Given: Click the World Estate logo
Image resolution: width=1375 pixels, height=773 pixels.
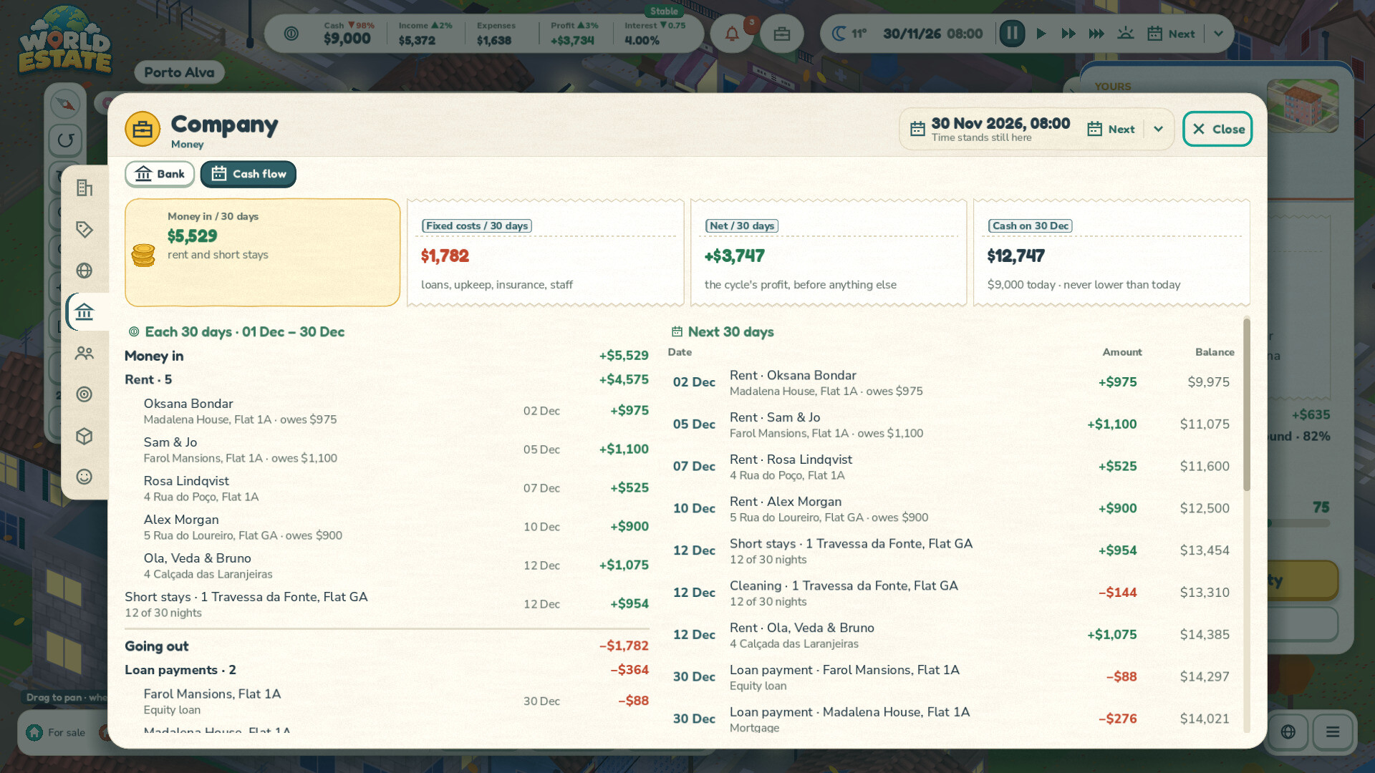Looking at the screenshot, I should click(64, 42).
